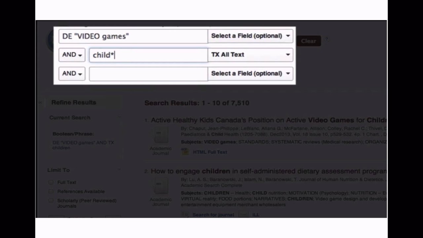Click the DE "VIDEO games" AND TX children query
The image size is (423, 238).
click(x=83, y=145)
